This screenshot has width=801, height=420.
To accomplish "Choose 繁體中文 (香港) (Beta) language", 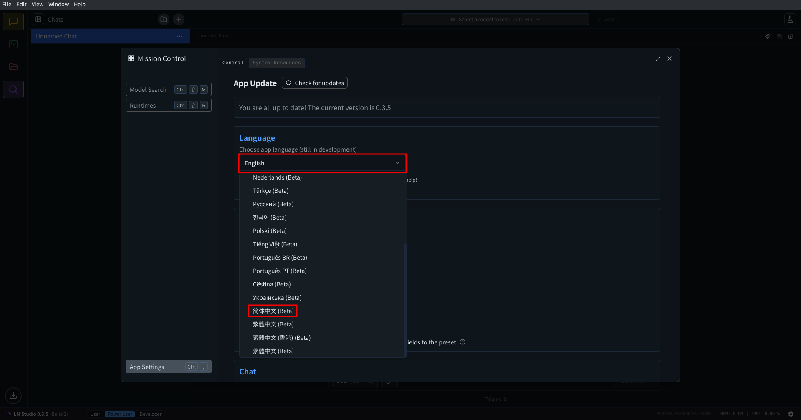I will pyautogui.click(x=322, y=338).
